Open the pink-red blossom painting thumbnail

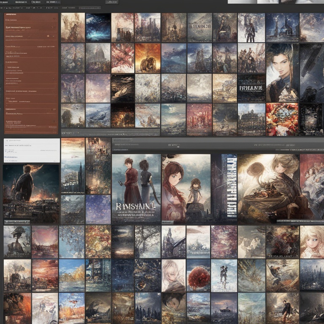(x=123, y=58)
